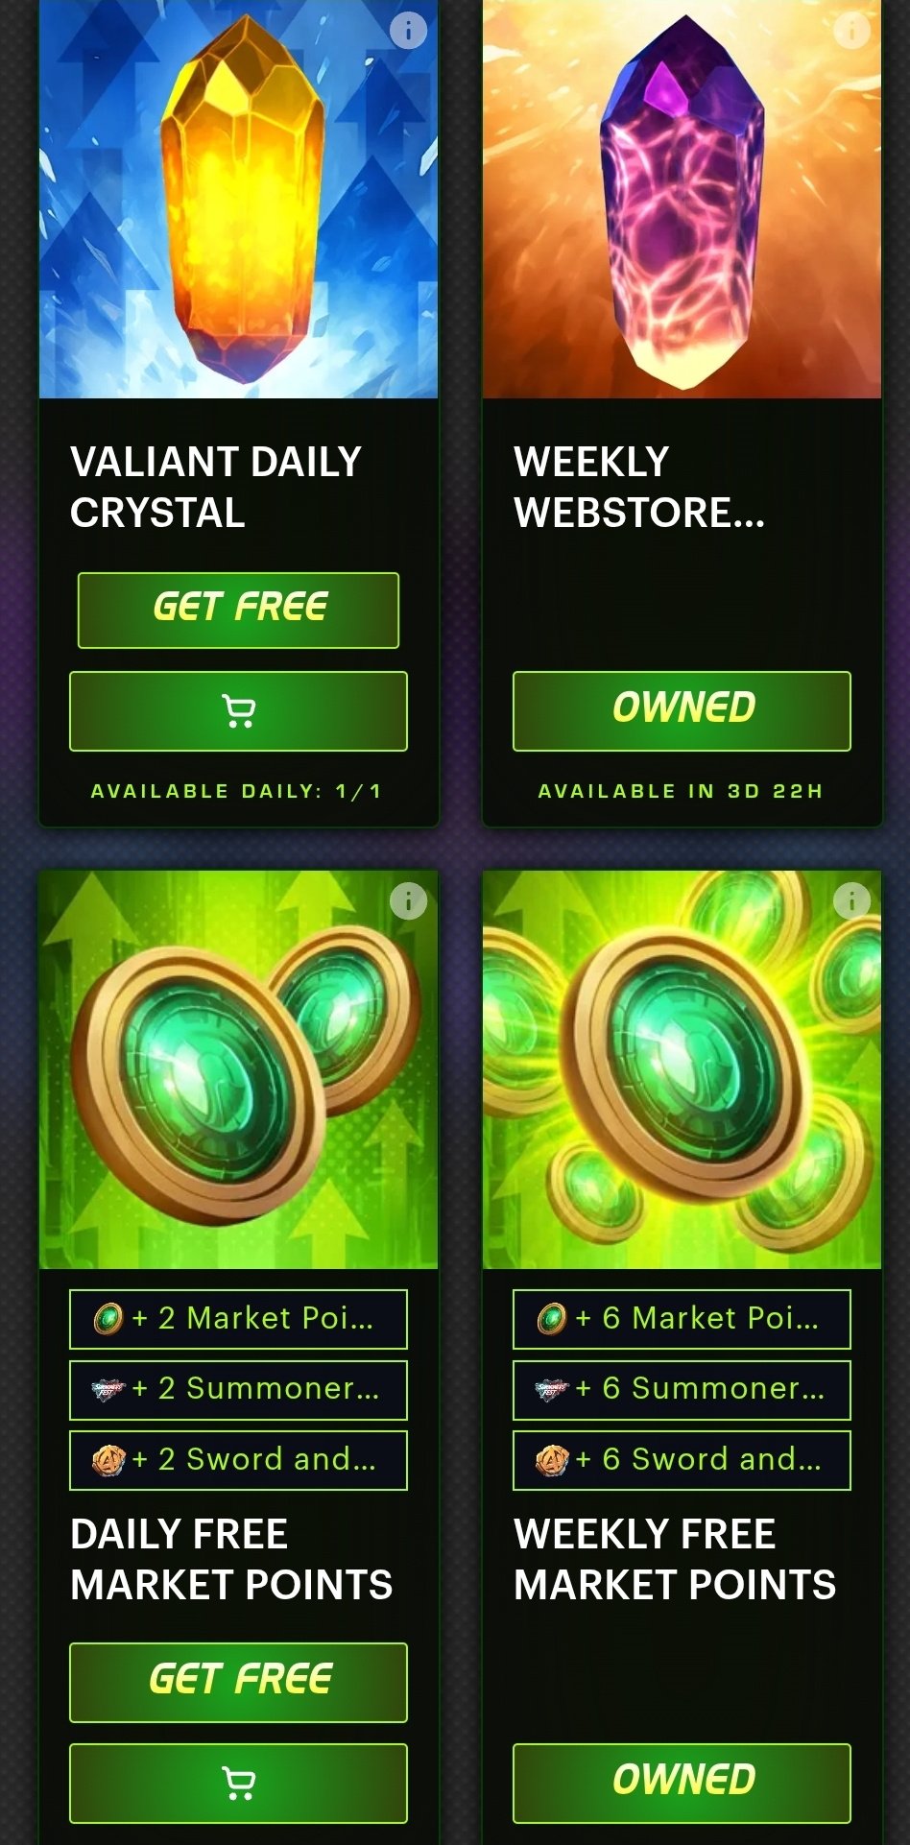Image resolution: width=910 pixels, height=1845 pixels.
Task: Open info icon on Weekly Free Market Points
Action: 851,901
